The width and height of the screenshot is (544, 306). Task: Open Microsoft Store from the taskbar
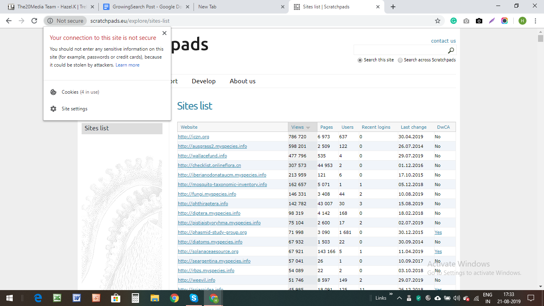(115, 298)
